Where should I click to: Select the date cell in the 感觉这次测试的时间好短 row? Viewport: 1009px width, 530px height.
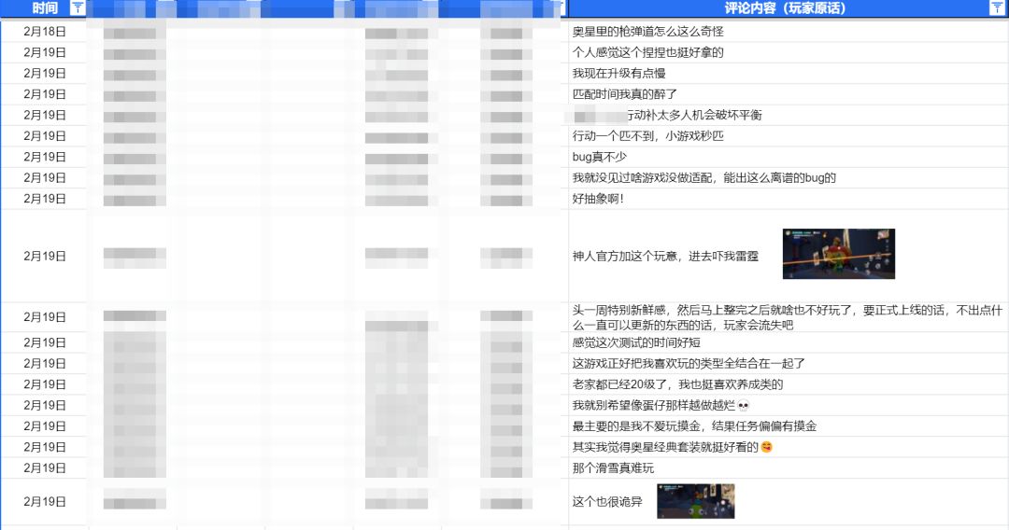45,342
